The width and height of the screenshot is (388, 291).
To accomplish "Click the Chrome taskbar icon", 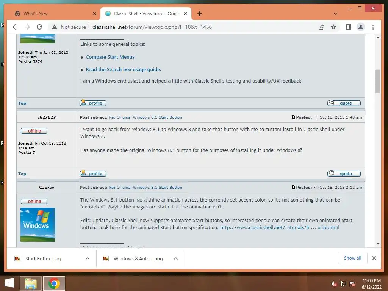I will 54,283.
